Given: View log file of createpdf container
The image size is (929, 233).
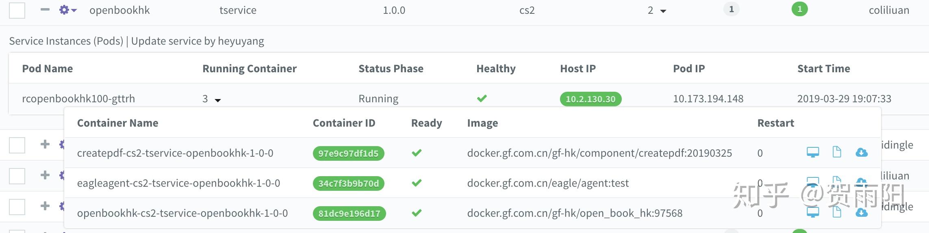Looking at the screenshot, I should [837, 152].
